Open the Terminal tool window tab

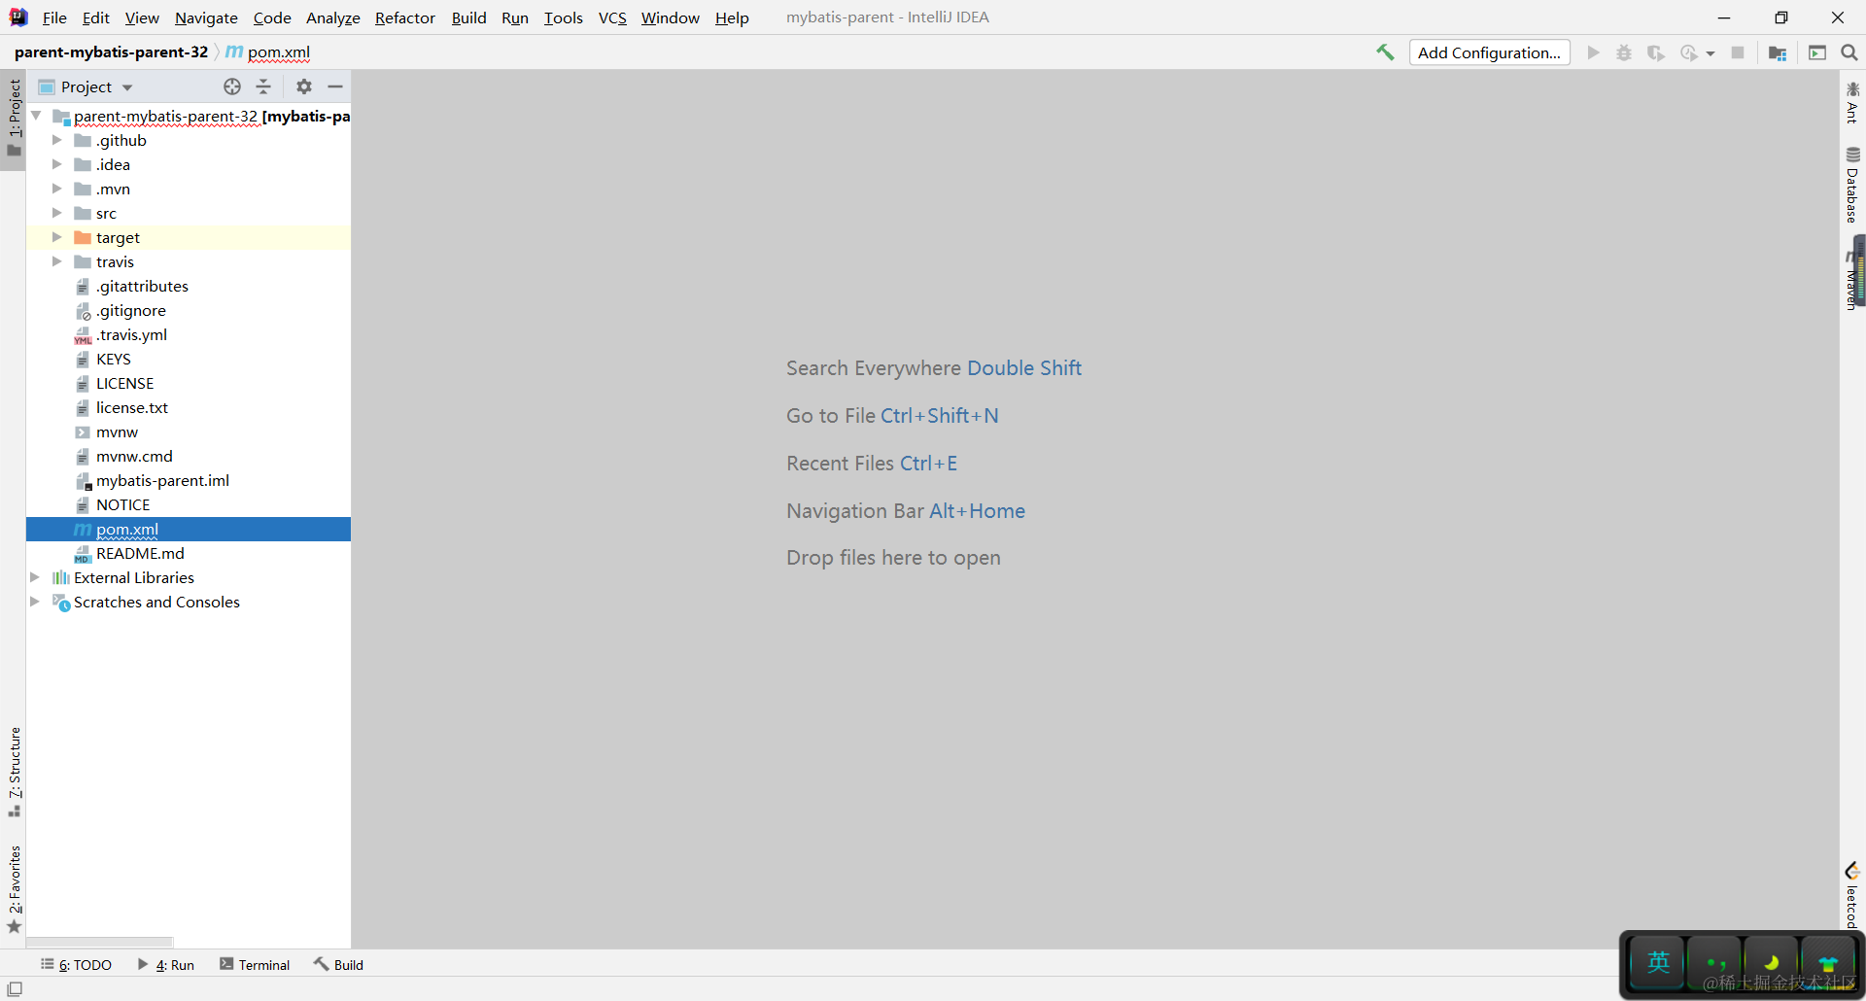255,964
